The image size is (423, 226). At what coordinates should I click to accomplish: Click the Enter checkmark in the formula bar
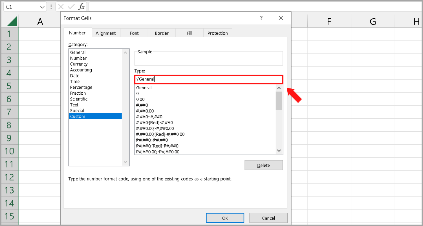coord(71,6)
